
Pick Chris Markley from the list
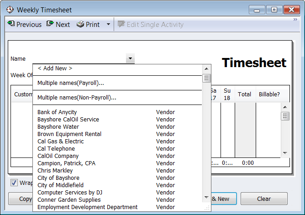tap(55, 171)
